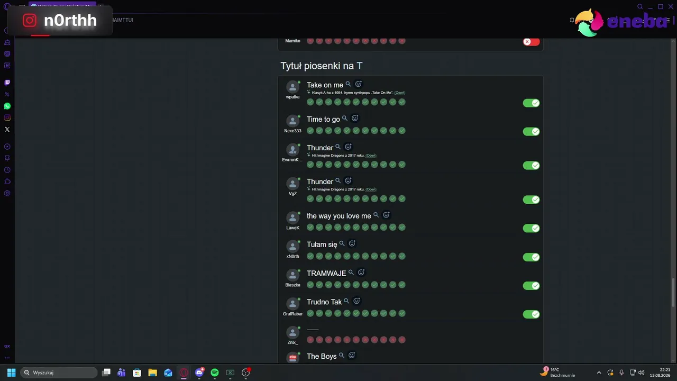
Task: Open Twitch from the Opera sidebar
Action: click(x=7, y=83)
